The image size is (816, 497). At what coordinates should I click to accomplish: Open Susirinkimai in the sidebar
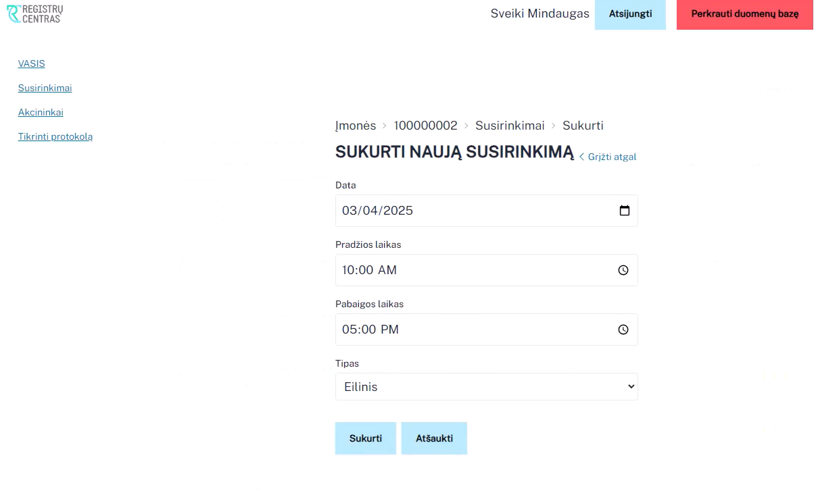click(45, 88)
